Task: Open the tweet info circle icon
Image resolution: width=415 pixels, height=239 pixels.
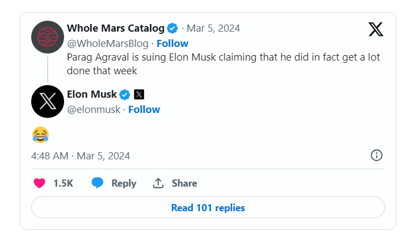Action: click(376, 156)
